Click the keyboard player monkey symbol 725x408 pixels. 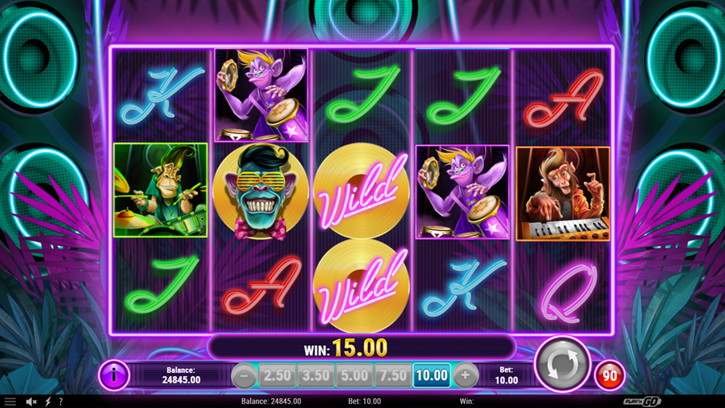[563, 193]
